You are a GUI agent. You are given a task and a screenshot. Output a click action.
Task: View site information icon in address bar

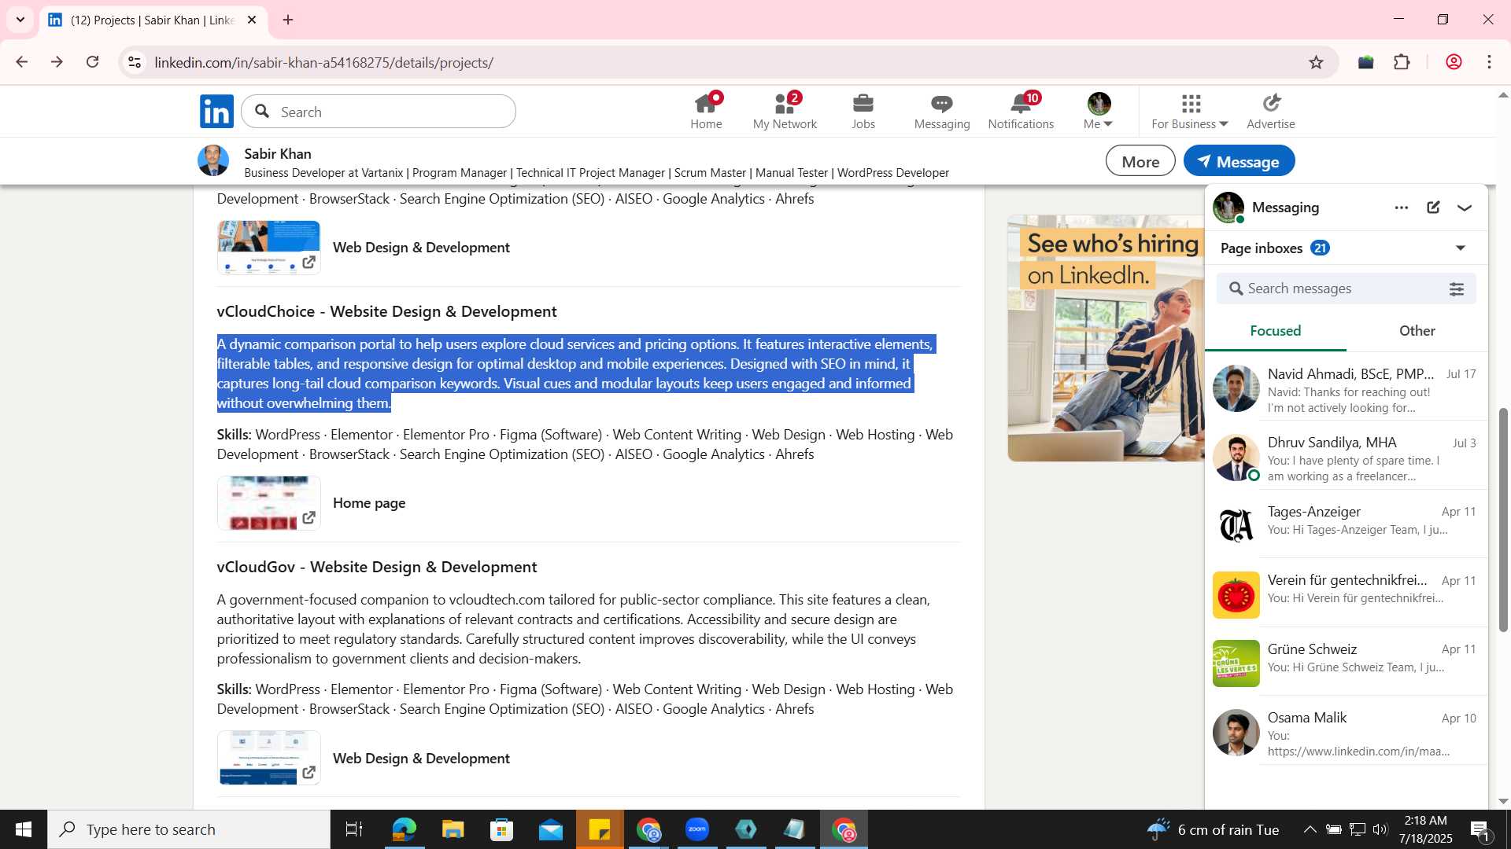[x=135, y=62]
